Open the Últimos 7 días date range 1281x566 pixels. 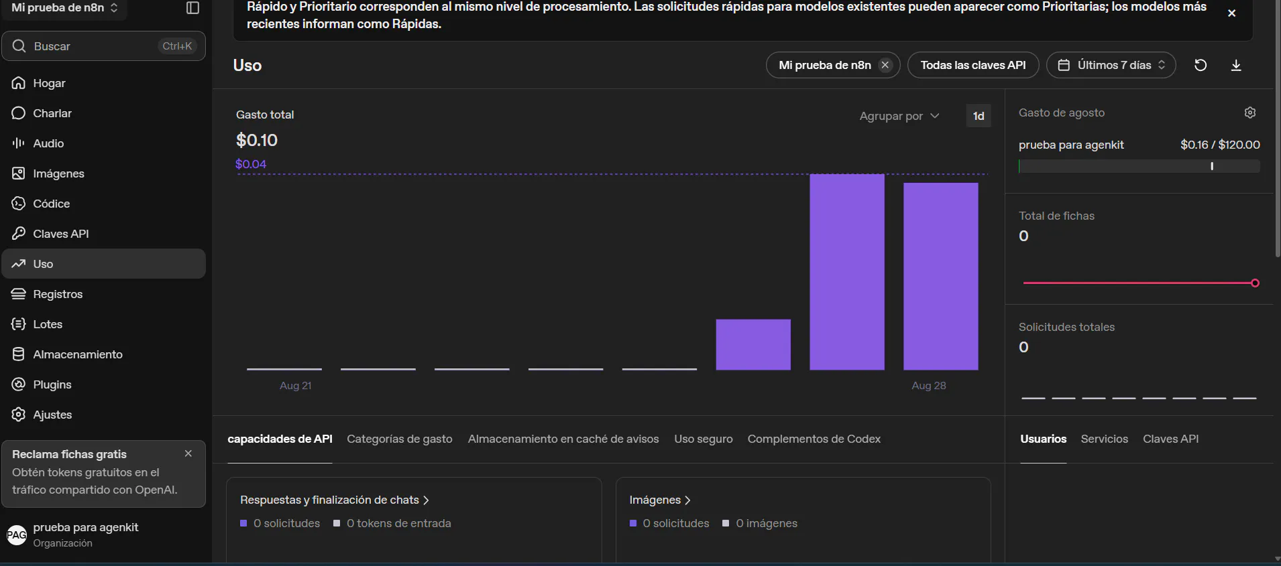(x=1111, y=65)
